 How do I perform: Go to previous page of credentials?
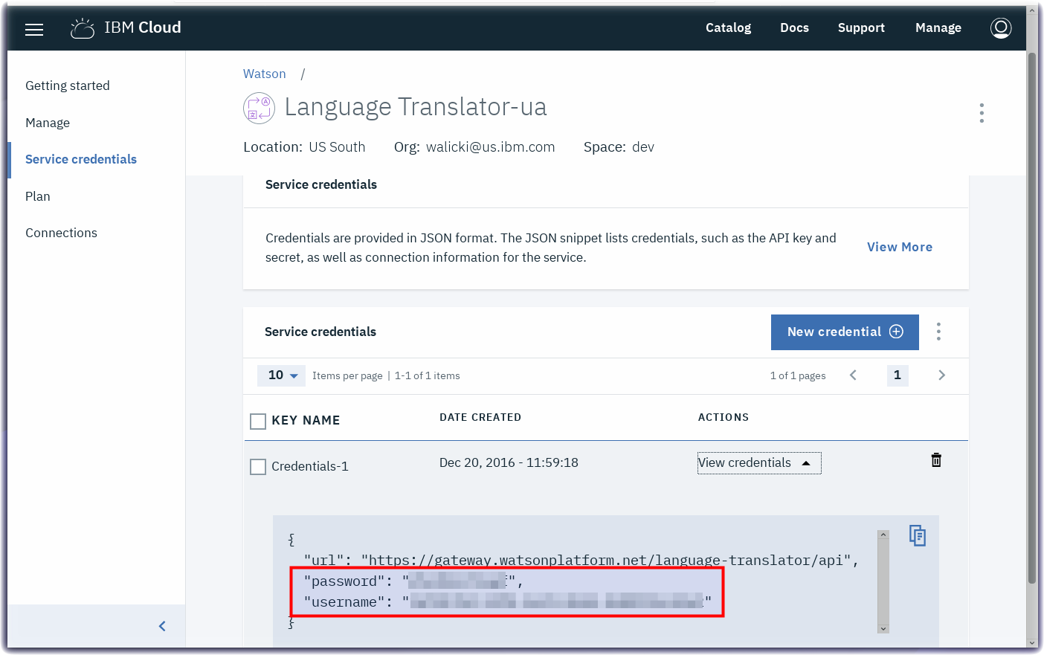(x=853, y=375)
